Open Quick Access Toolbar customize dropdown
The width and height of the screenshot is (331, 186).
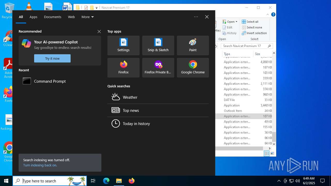96,8
